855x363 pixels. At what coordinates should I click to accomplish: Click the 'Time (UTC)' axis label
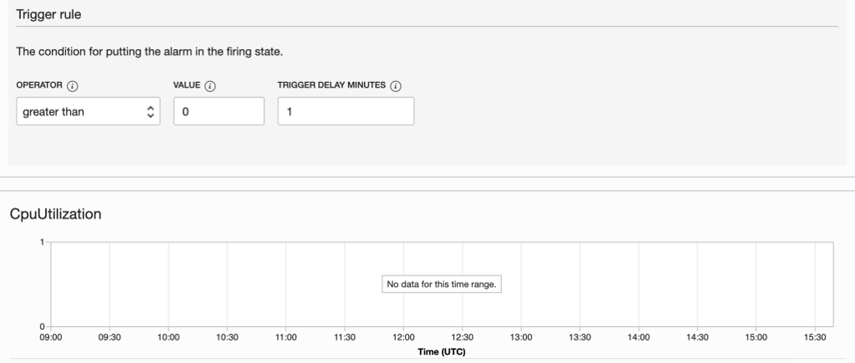[442, 351]
